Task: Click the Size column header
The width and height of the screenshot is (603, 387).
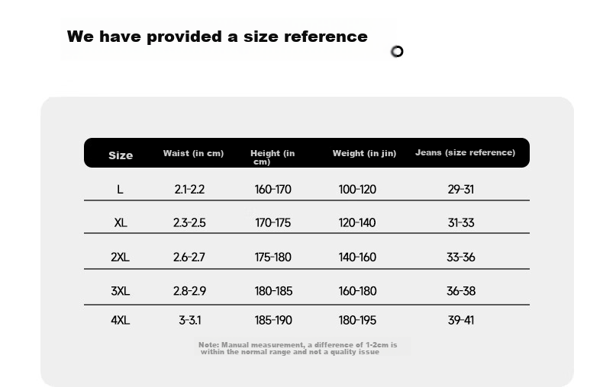Action: pyautogui.click(x=121, y=155)
